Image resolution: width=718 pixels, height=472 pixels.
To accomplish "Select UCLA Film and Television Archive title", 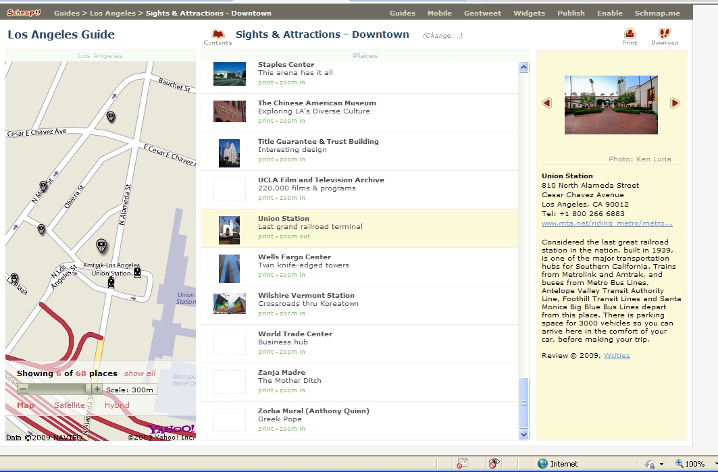I will pyautogui.click(x=321, y=180).
